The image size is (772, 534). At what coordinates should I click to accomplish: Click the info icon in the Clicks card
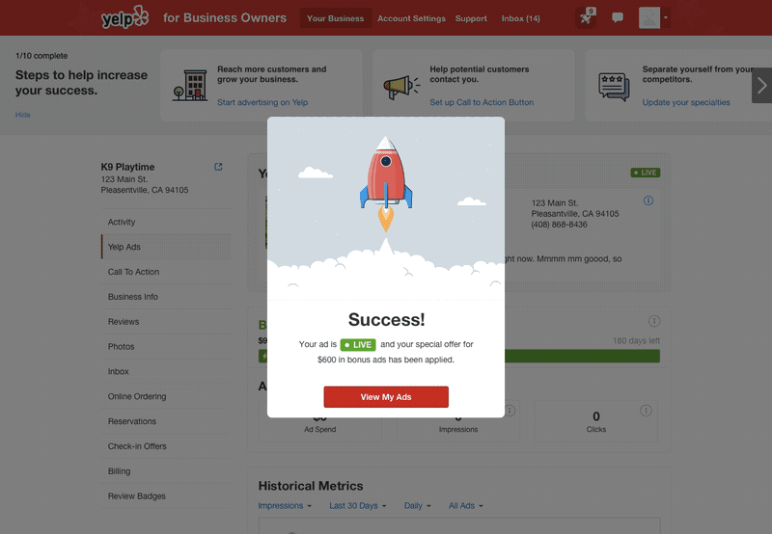point(646,411)
